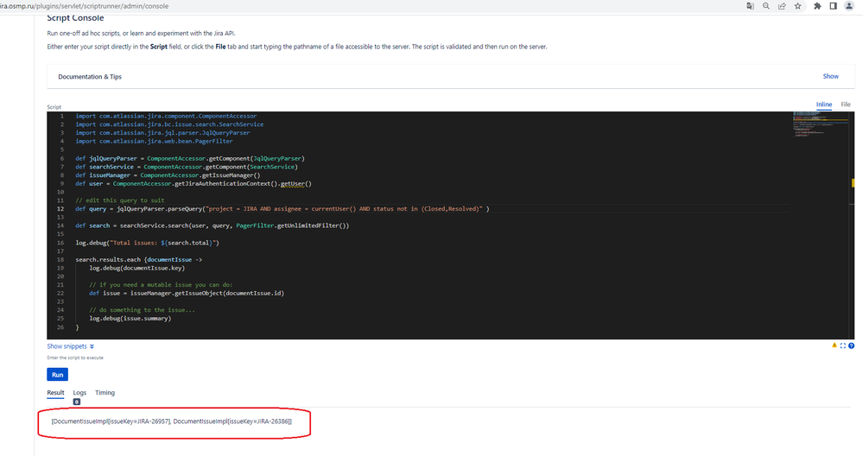
Task: Click line number 26 in the gutter
Action: (60, 327)
